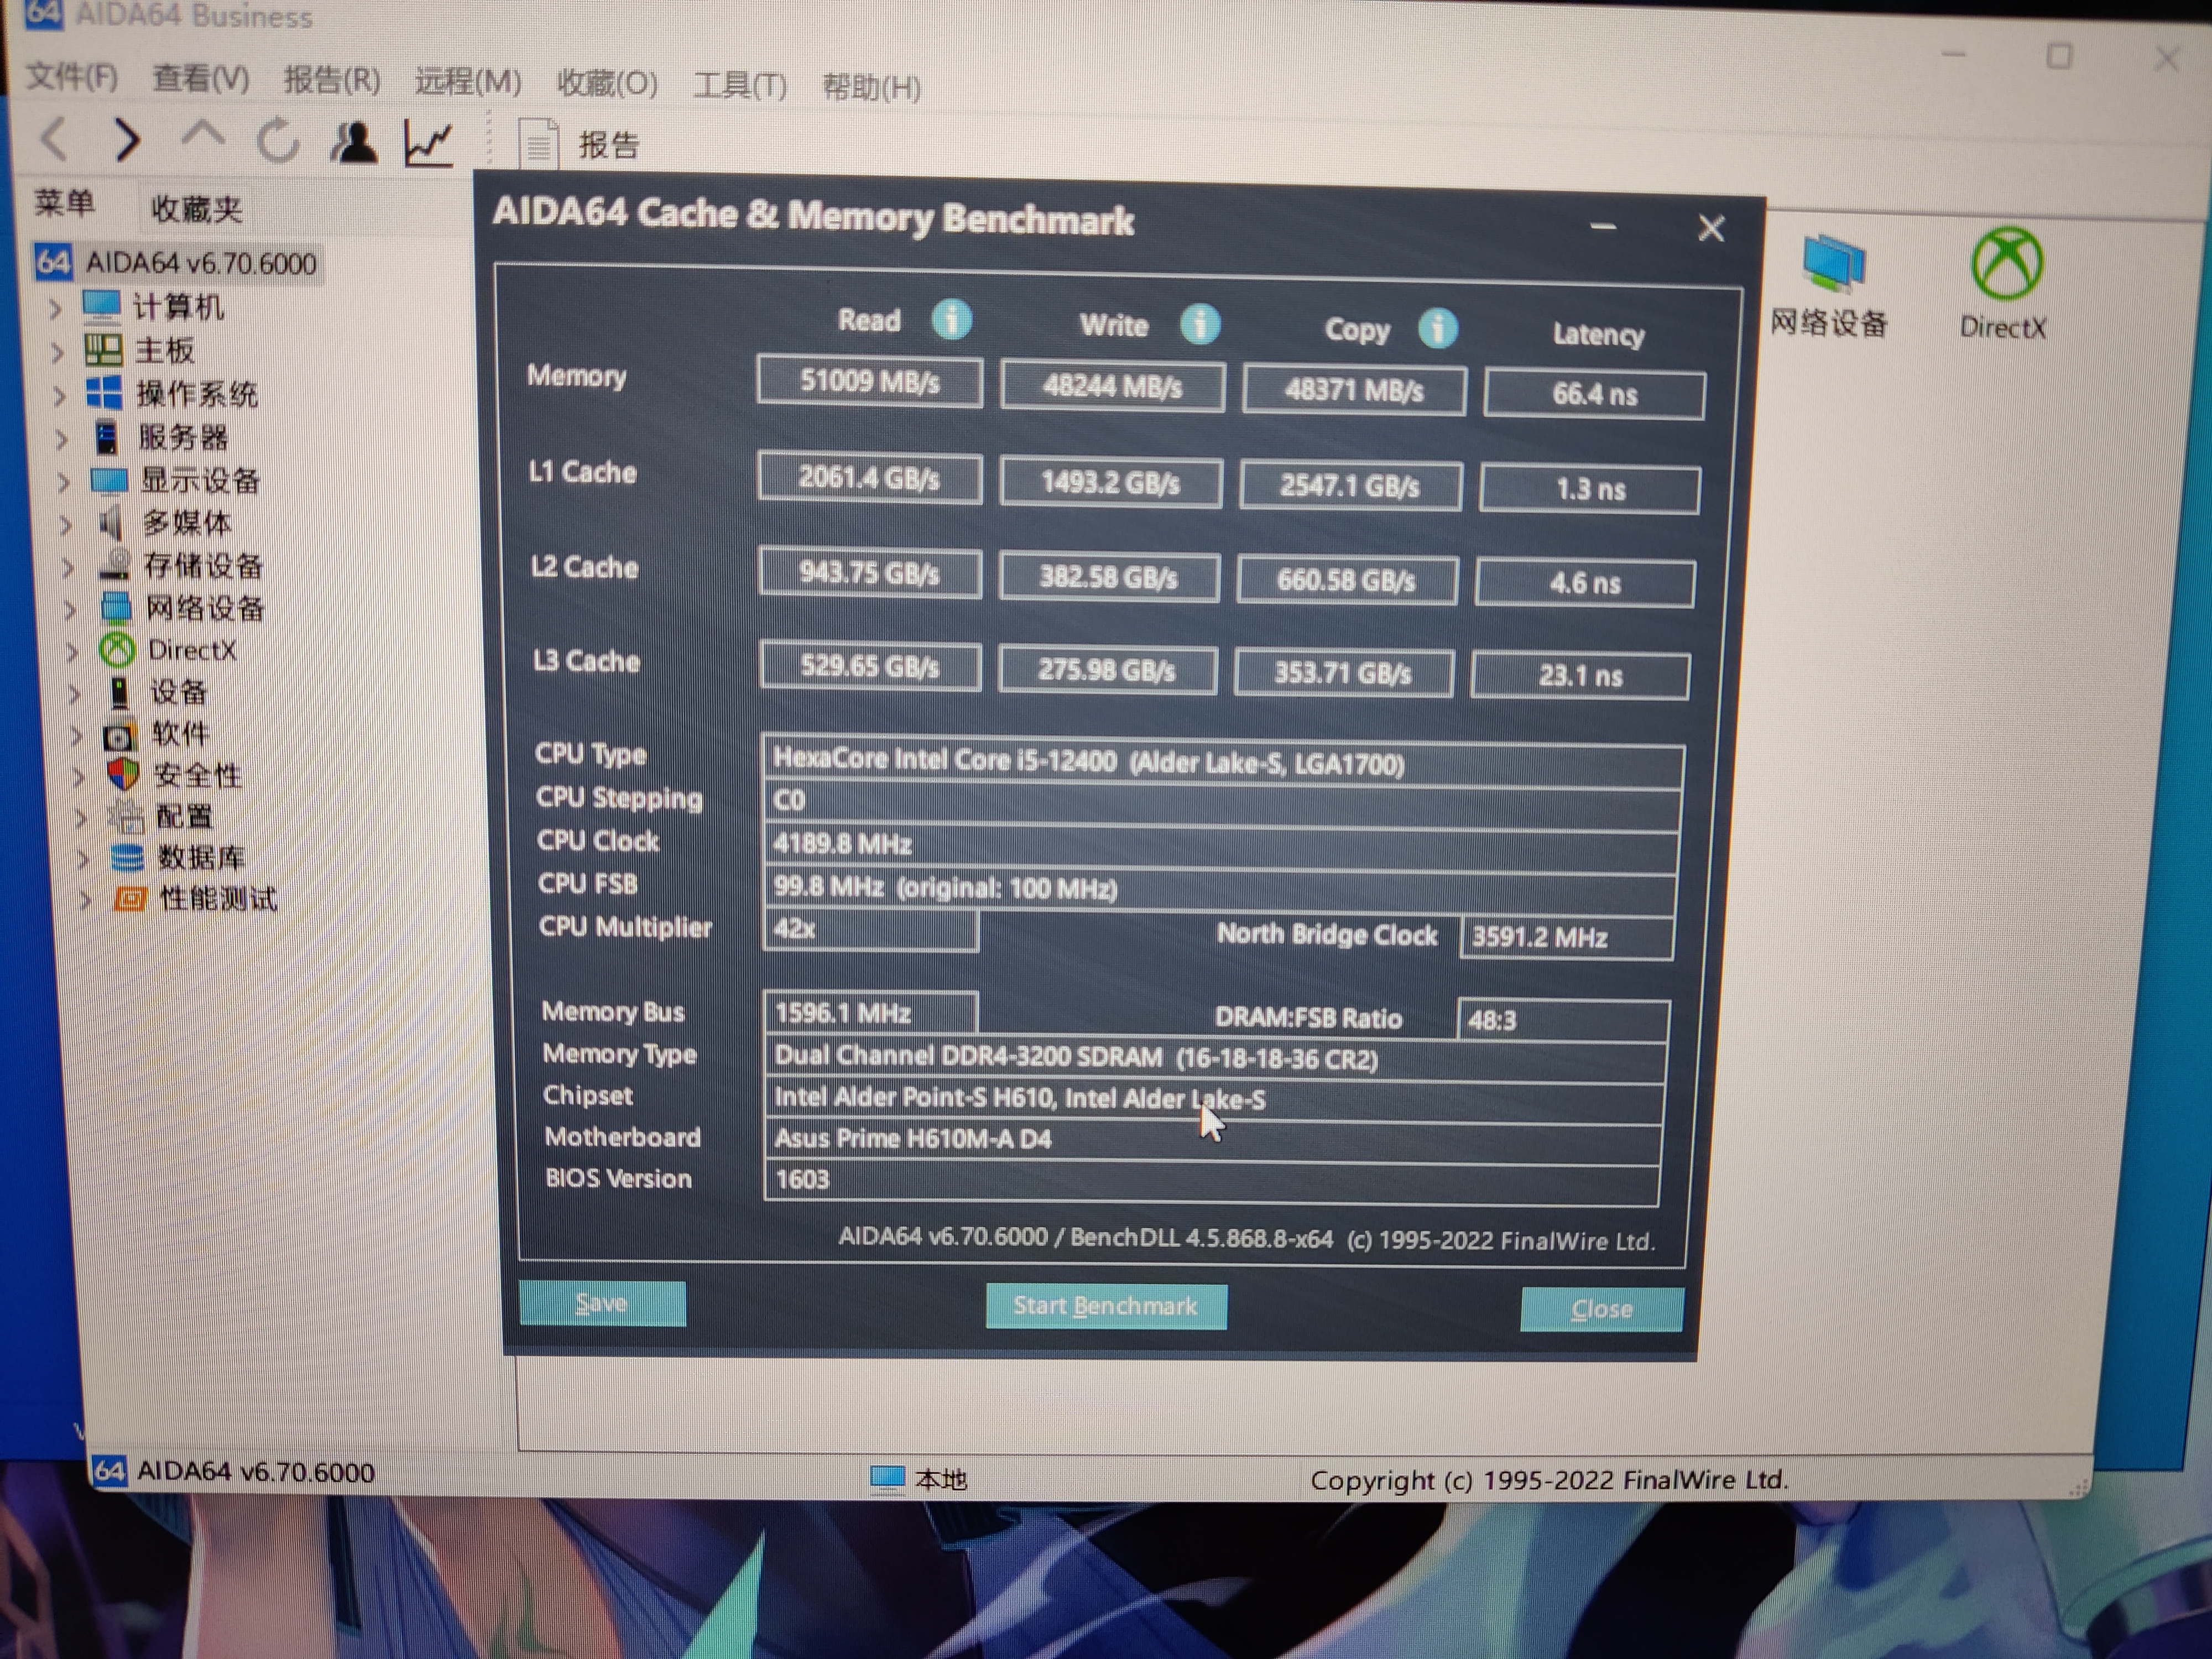The image size is (2212, 1659).
Task: Expand the 性能测试 tree node
Action: [85, 900]
